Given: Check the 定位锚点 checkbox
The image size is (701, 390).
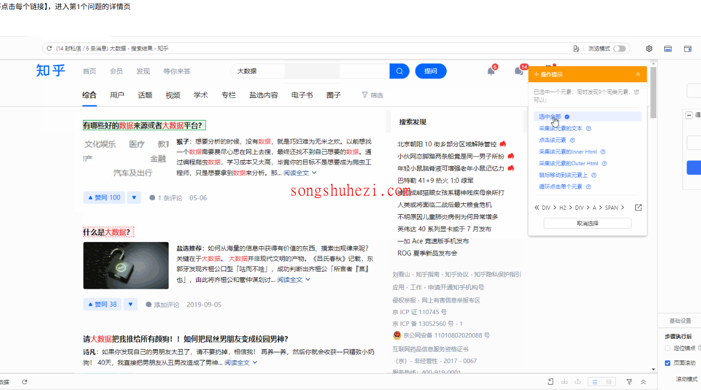Looking at the screenshot, I should click(668, 349).
